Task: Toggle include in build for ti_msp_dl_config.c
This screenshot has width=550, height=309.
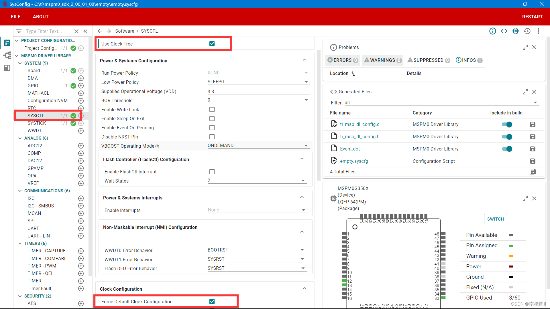Action: [507, 124]
